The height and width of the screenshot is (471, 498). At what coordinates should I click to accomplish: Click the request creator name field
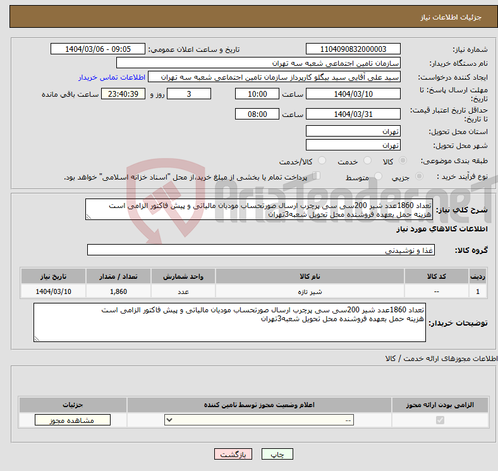[274, 77]
